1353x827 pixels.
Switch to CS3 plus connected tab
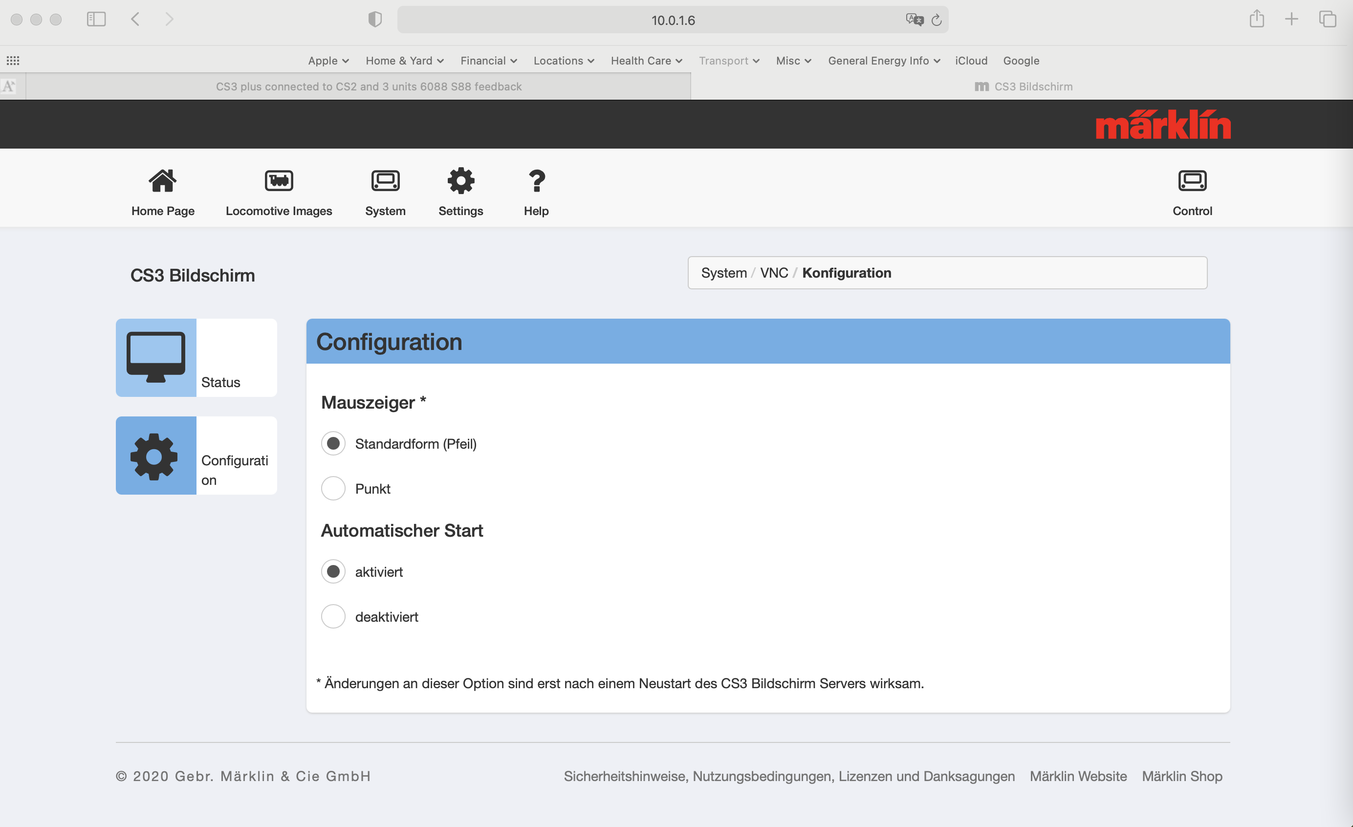358,86
